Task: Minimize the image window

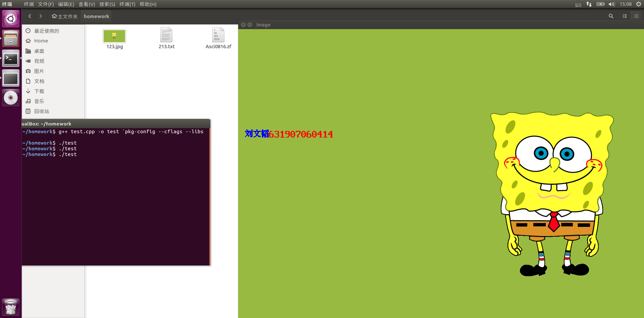Action: pyautogui.click(x=250, y=25)
